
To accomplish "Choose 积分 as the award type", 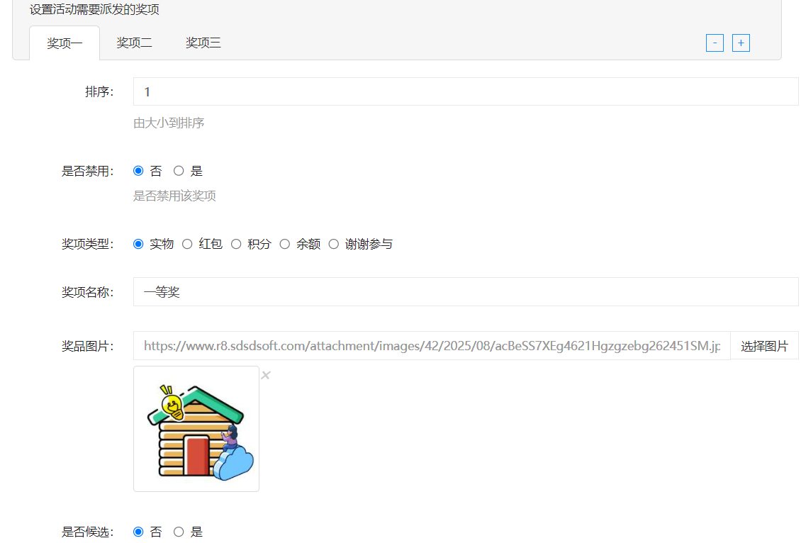I will [235, 243].
